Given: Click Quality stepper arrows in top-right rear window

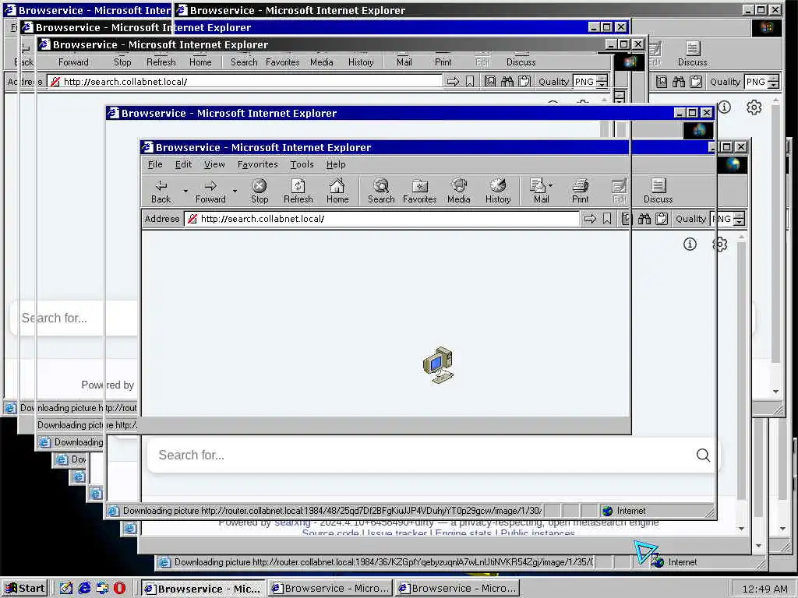Looking at the screenshot, I should pos(774,81).
